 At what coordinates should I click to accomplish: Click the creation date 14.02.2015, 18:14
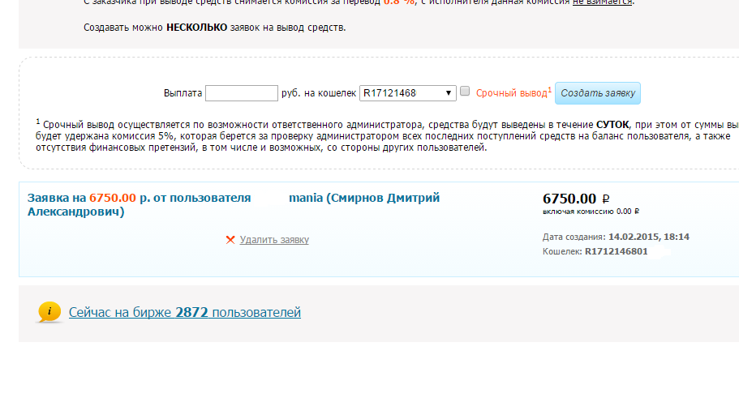(x=648, y=237)
